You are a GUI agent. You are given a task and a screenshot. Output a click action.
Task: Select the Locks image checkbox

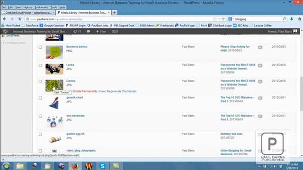40,66
